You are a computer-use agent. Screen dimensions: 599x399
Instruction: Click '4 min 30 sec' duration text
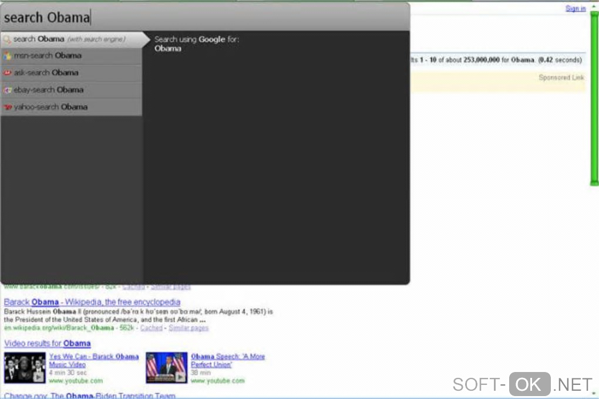tap(68, 373)
